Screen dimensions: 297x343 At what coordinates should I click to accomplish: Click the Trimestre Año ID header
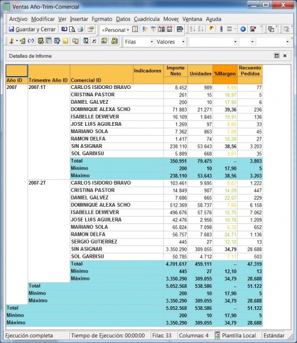click(x=48, y=80)
